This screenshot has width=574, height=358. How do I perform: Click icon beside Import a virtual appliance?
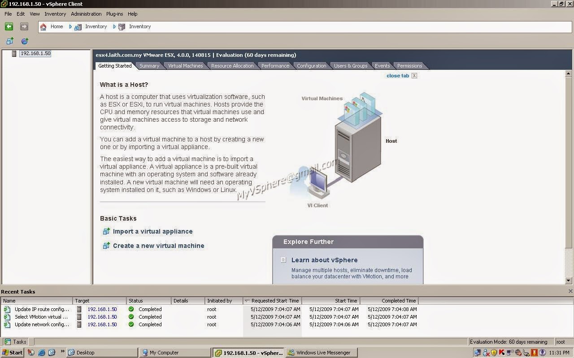pos(106,231)
